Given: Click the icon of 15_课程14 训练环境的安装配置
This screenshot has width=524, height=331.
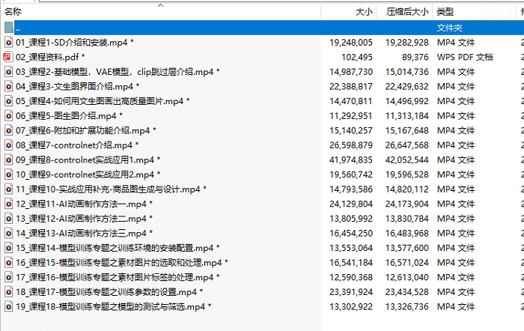Looking at the screenshot, I should coord(8,248).
